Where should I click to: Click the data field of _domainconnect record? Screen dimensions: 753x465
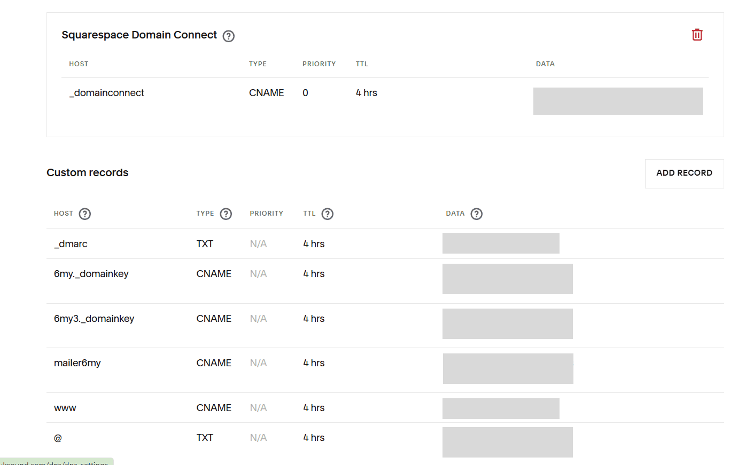[618, 101]
